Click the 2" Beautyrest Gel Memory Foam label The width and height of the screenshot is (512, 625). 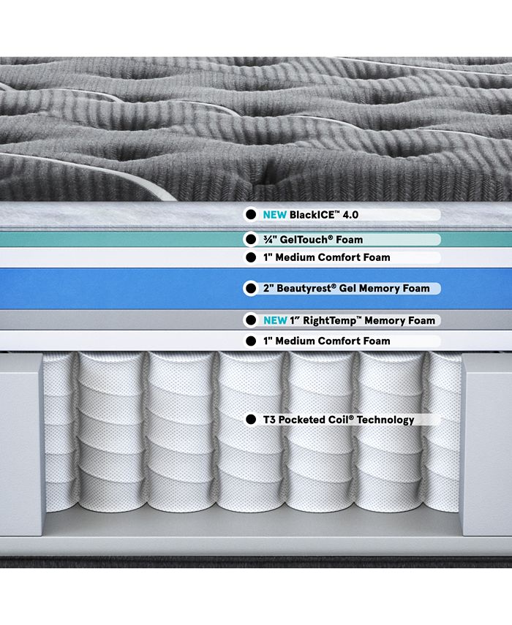tap(347, 288)
